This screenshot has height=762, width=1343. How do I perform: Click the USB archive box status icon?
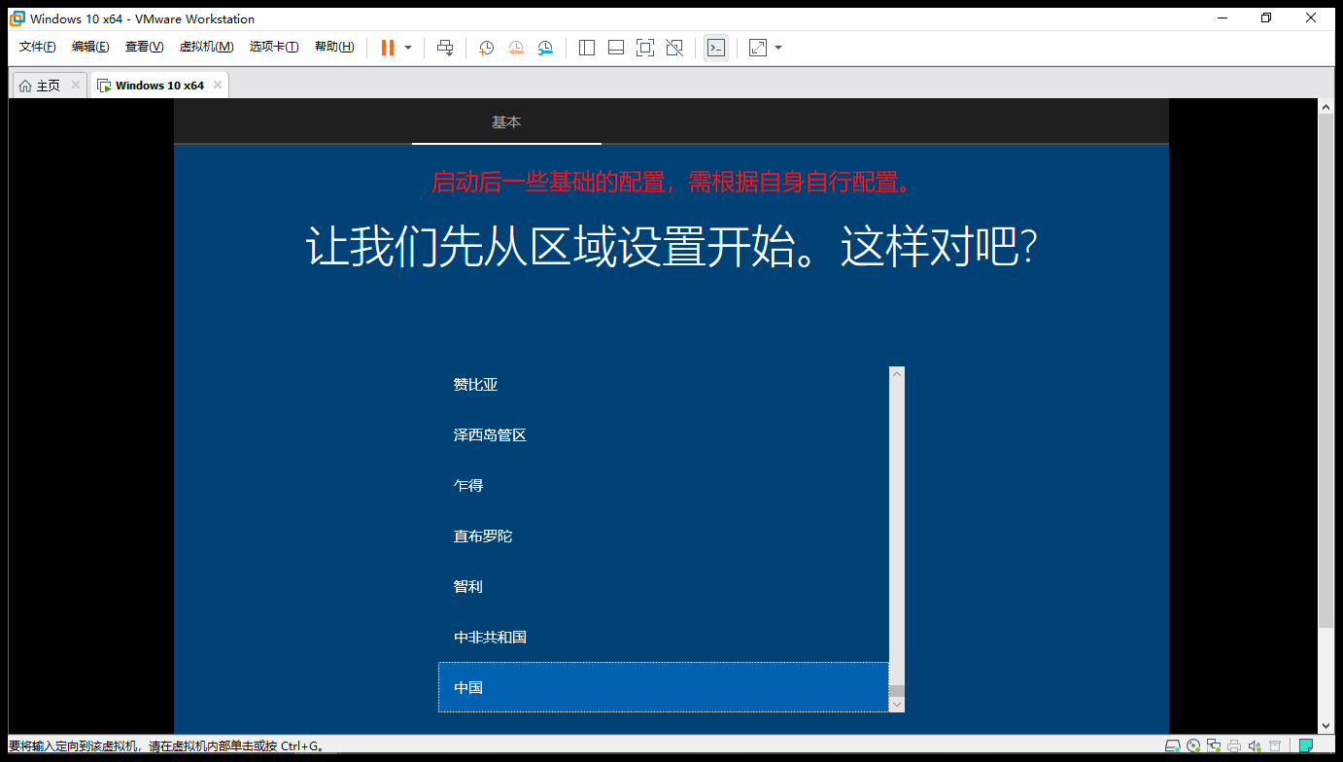(x=1275, y=746)
